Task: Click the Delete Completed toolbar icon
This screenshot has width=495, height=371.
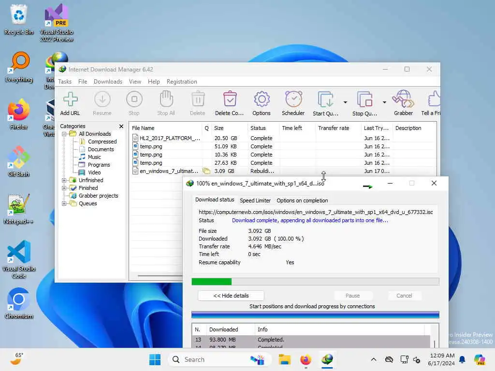Action: coord(230,103)
